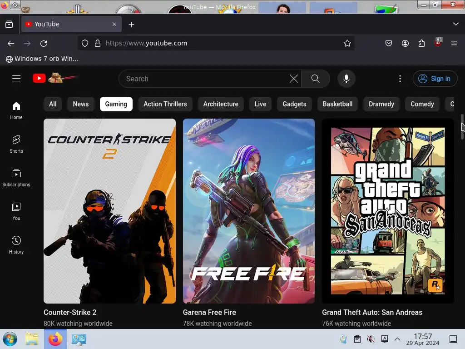Open the Windows Start orb
The height and width of the screenshot is (349, 465).
[x=10, y=339]
